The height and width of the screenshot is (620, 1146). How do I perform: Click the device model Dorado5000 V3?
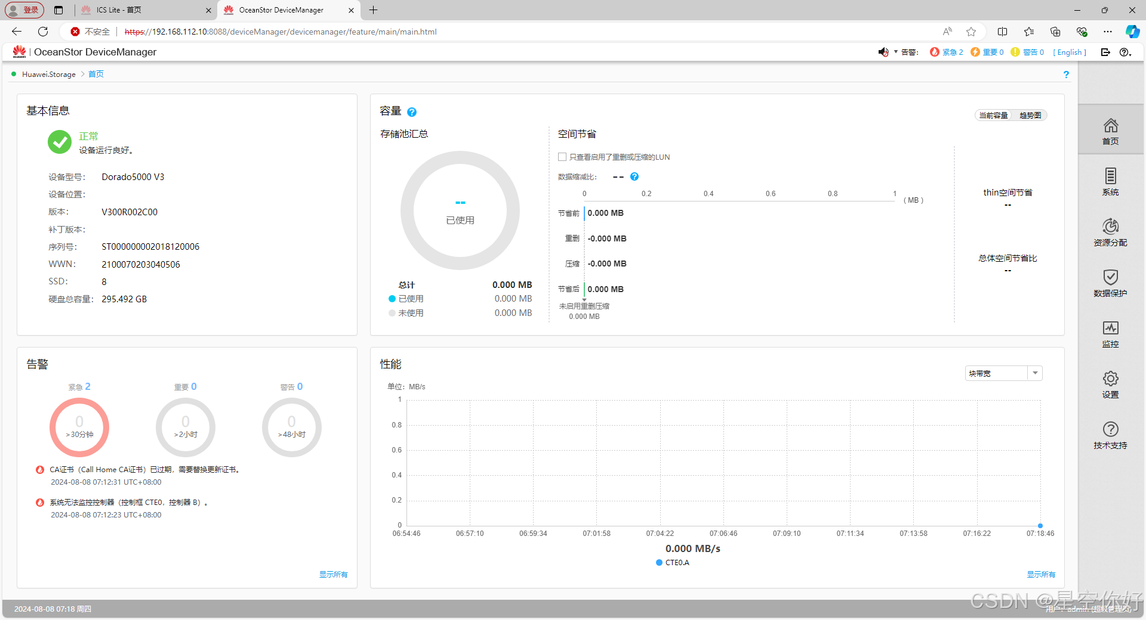(x=133, y=177)
